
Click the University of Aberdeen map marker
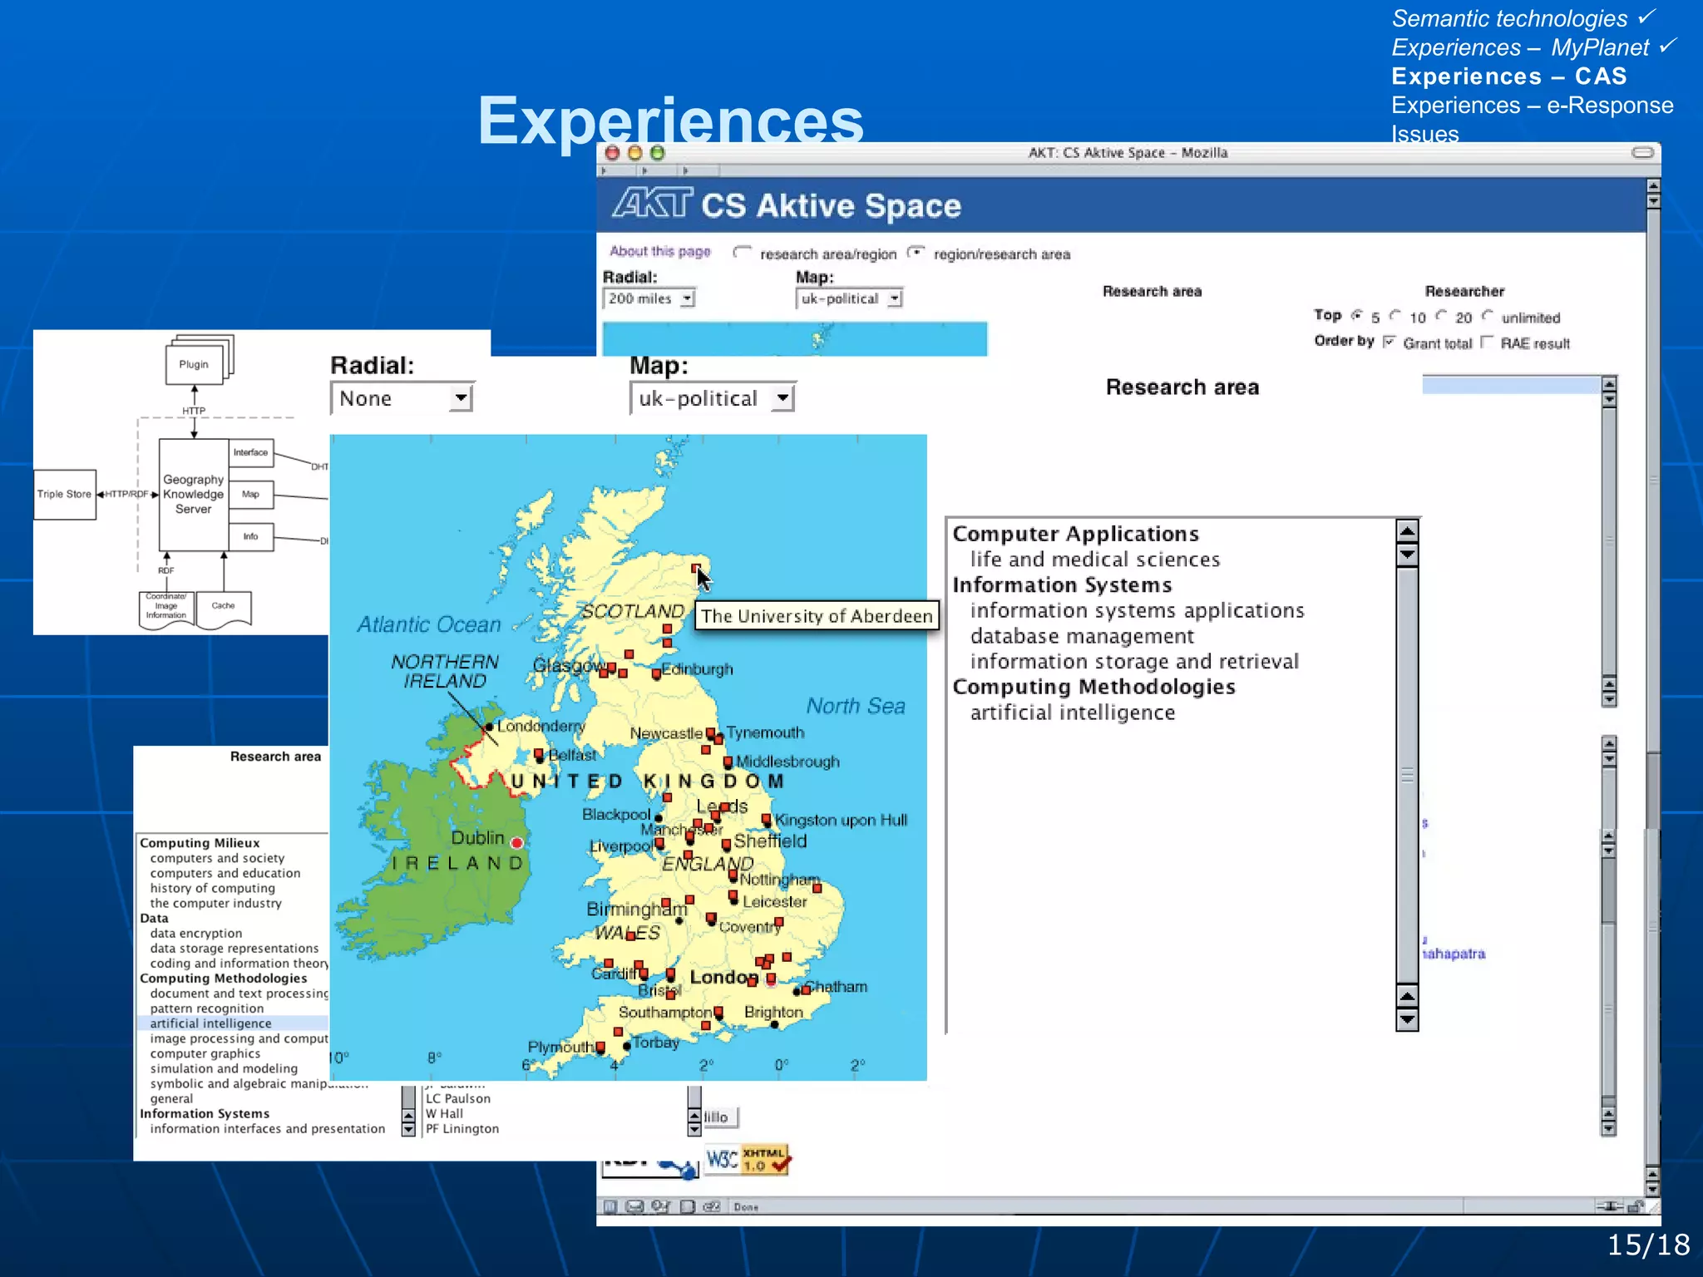pyautogui.click(x=696, y=568)
